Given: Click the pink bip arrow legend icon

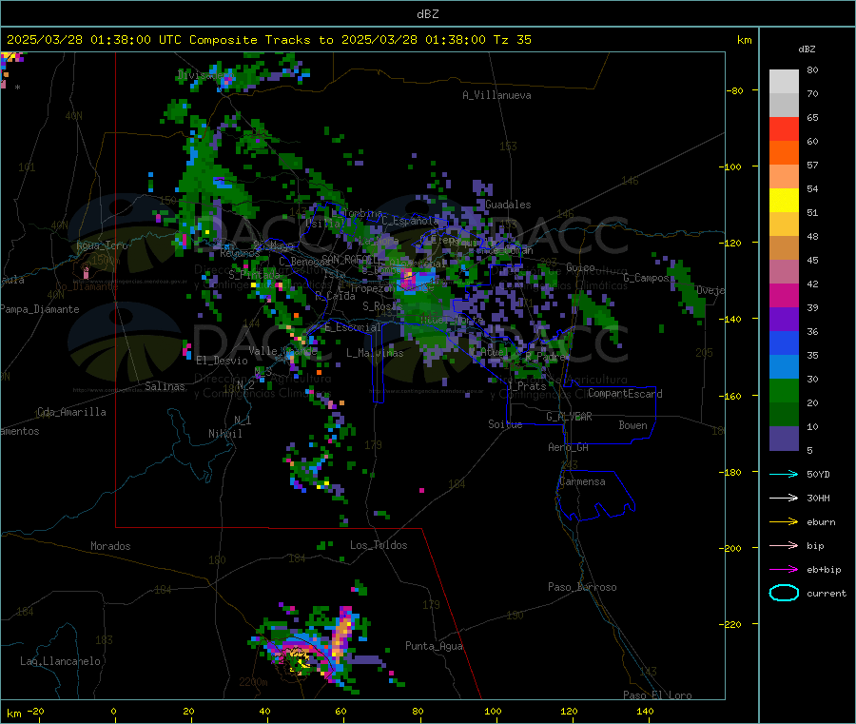Looking at the screenshot, I should click(784, 545).
